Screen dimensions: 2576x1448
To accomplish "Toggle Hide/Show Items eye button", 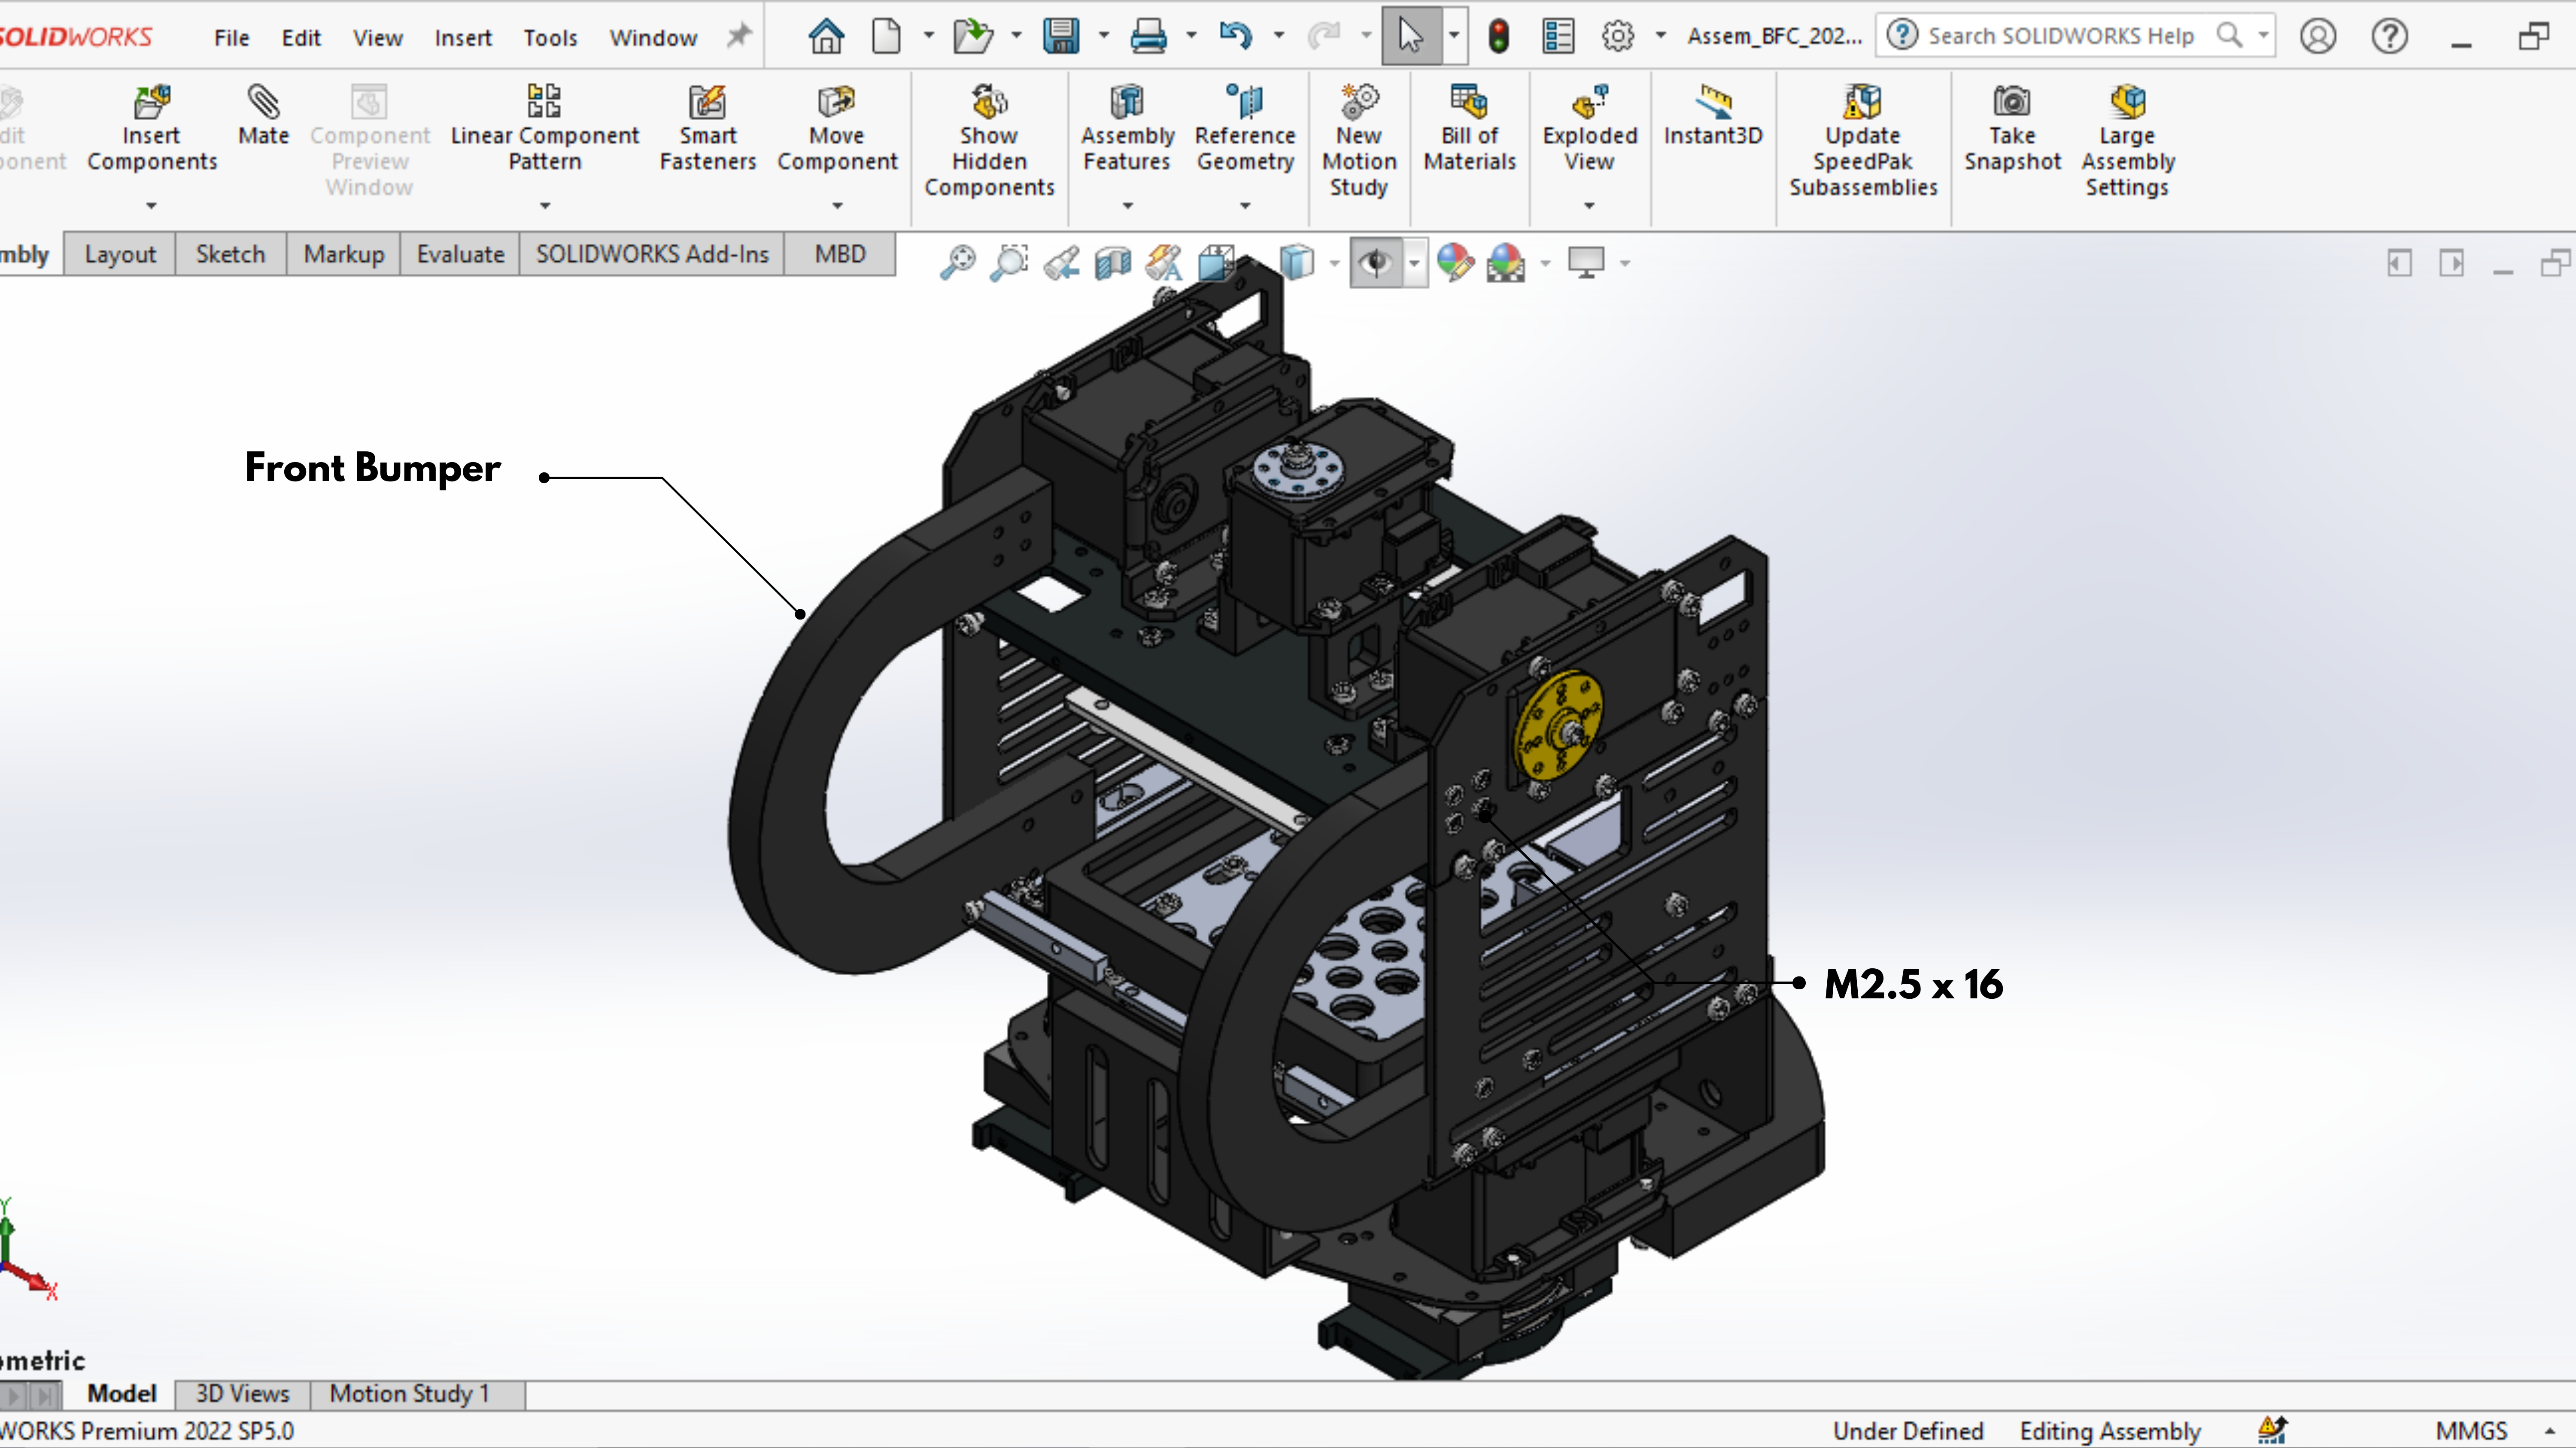I will 1376,263.
